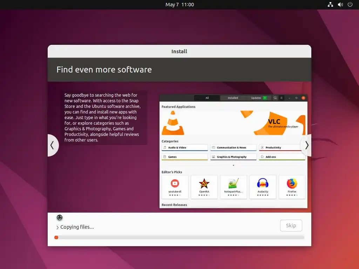
Task: Click the puzzle icon beside Add-ons
Action: [x=262, y=157]
